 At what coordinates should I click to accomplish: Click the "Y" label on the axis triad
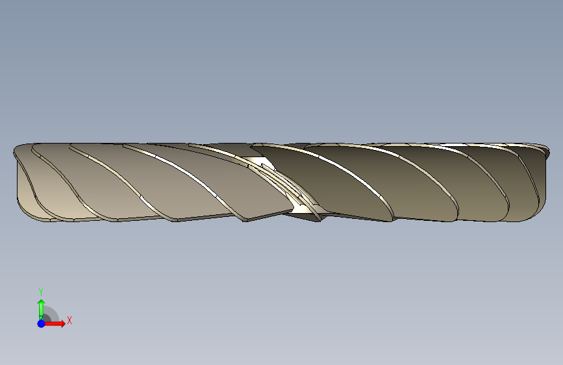click(41, 292)
